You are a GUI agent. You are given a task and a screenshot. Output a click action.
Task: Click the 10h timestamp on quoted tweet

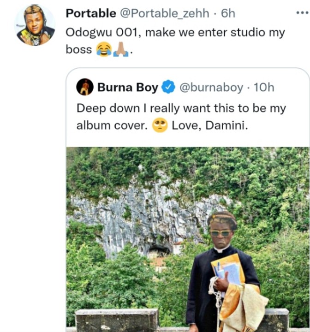(x=264, y=87)
